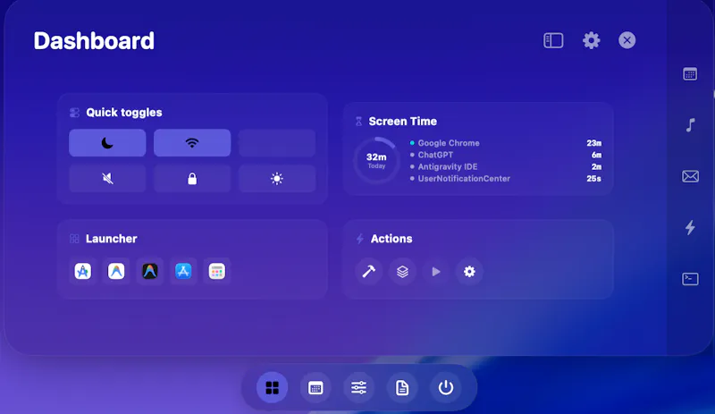Launch Android Studio from the Launcher
The height and width of the screenshot is (414, 715).
[82, 271]
